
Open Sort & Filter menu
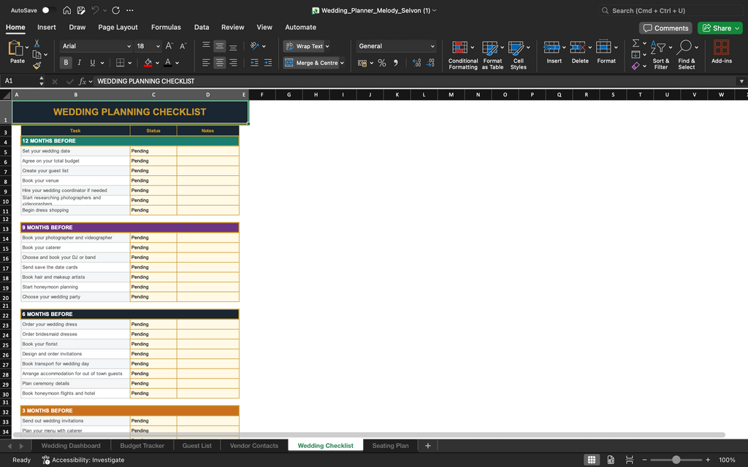[x=660, y=55]
